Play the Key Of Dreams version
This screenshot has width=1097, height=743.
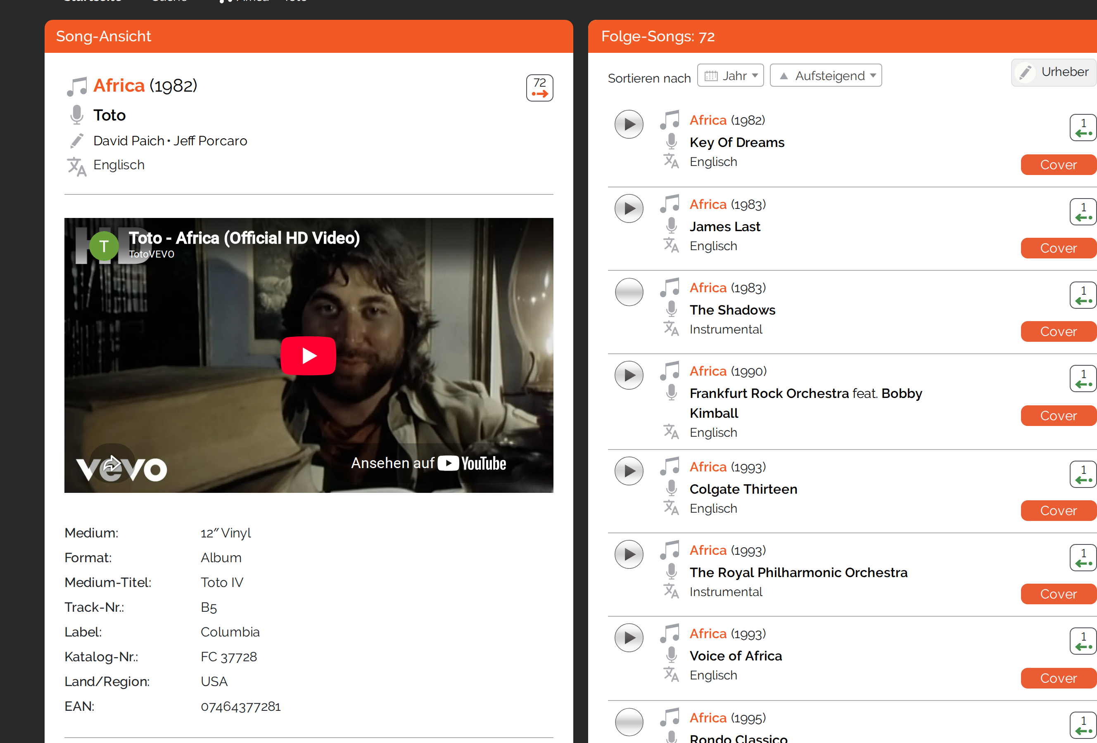tap(629, 125)
